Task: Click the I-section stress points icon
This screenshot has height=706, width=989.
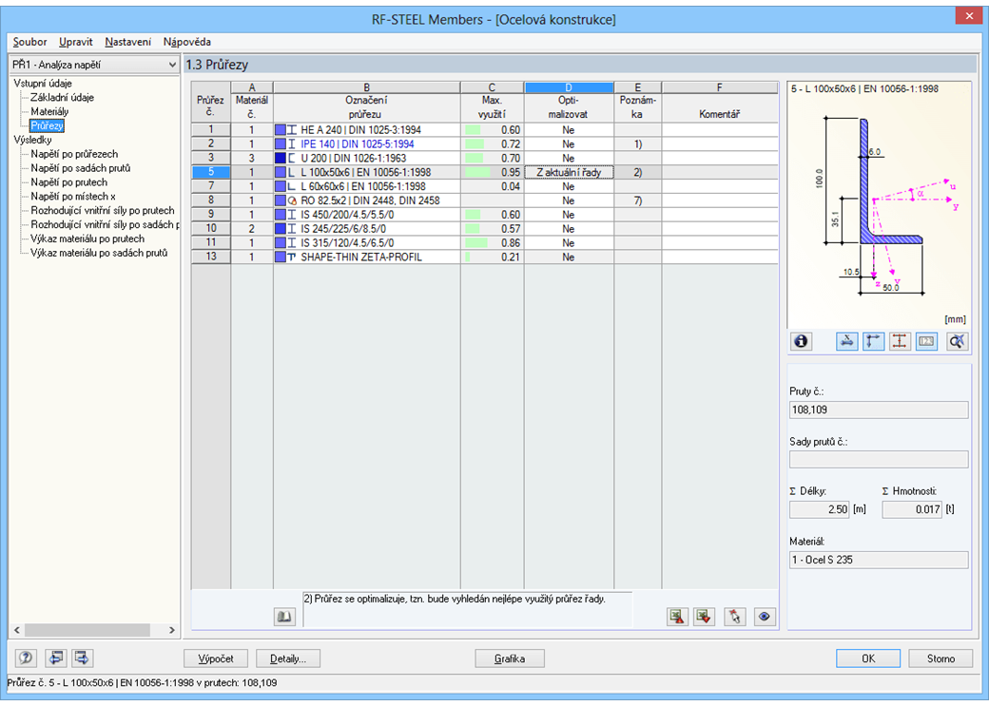Action: (900, 341)
